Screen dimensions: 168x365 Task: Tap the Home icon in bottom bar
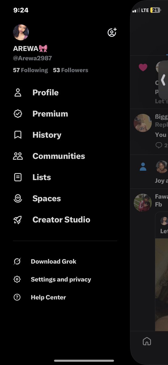pos(147,342)
